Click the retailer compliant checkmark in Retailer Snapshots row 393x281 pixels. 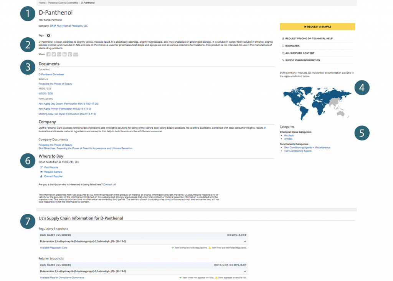[245, 271]
